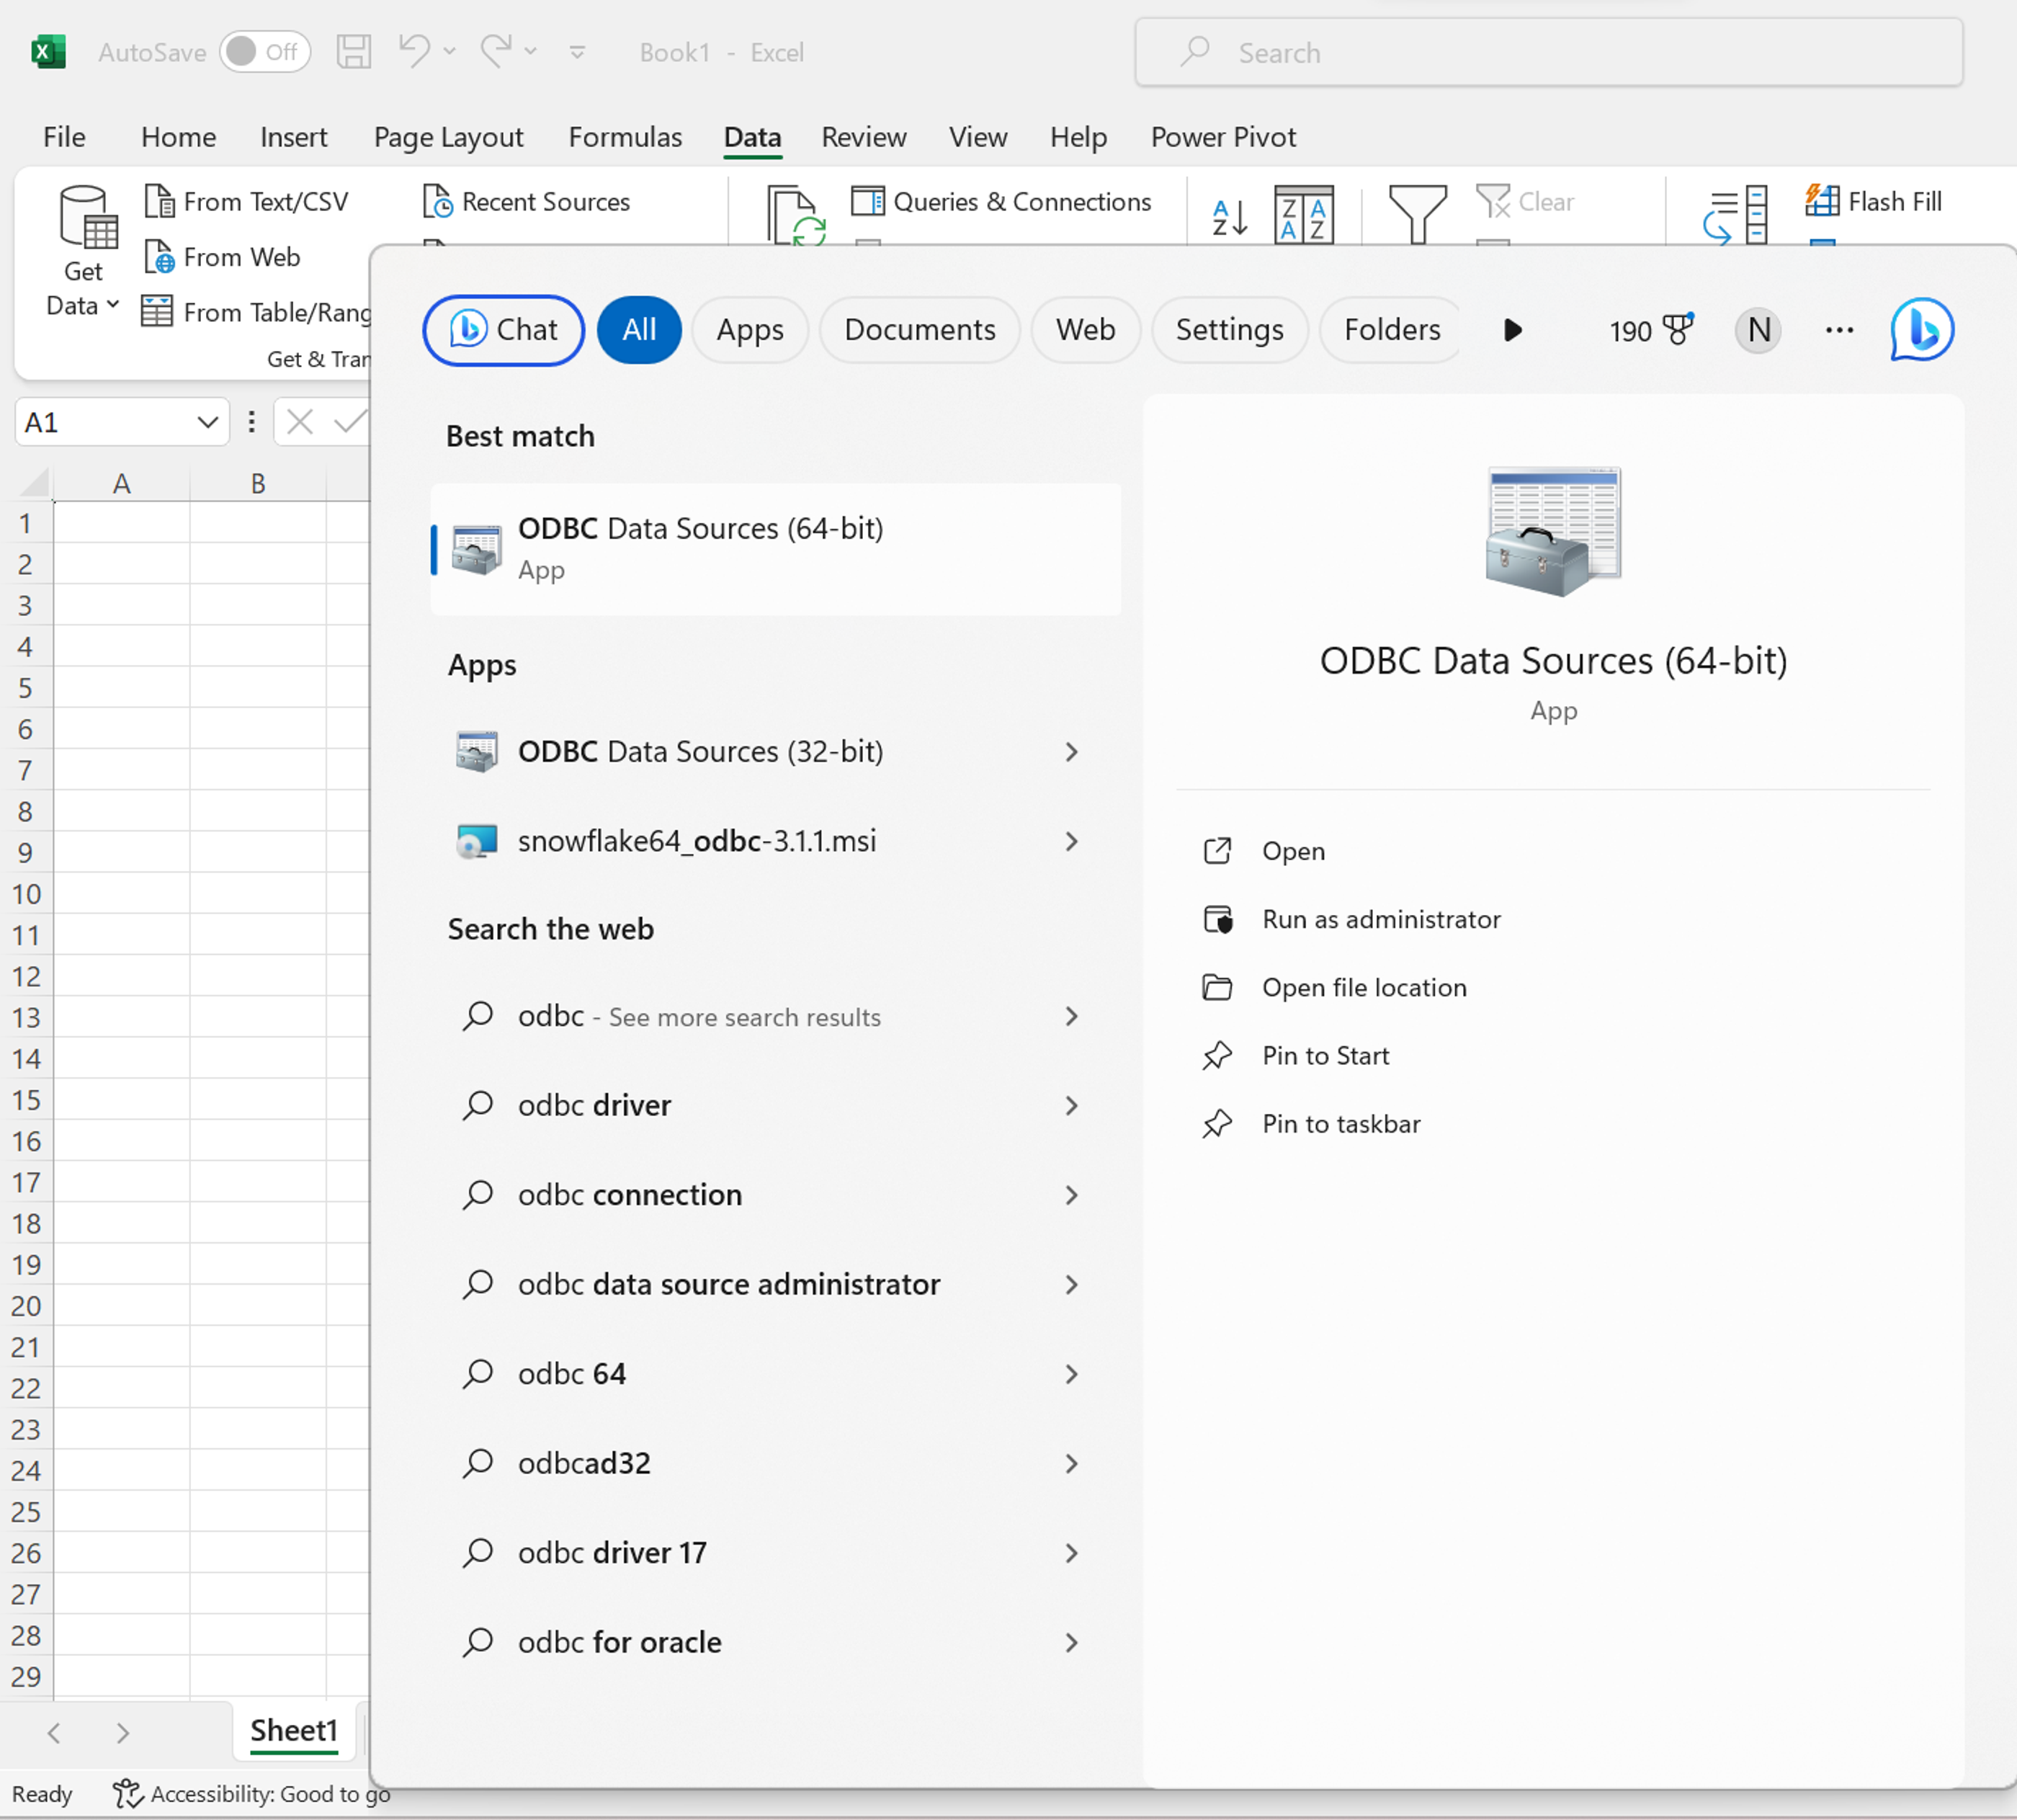Open the View ribbon tab
Image resolution: width=2017 pixels, height=1820 pixels.
point(978,137)
